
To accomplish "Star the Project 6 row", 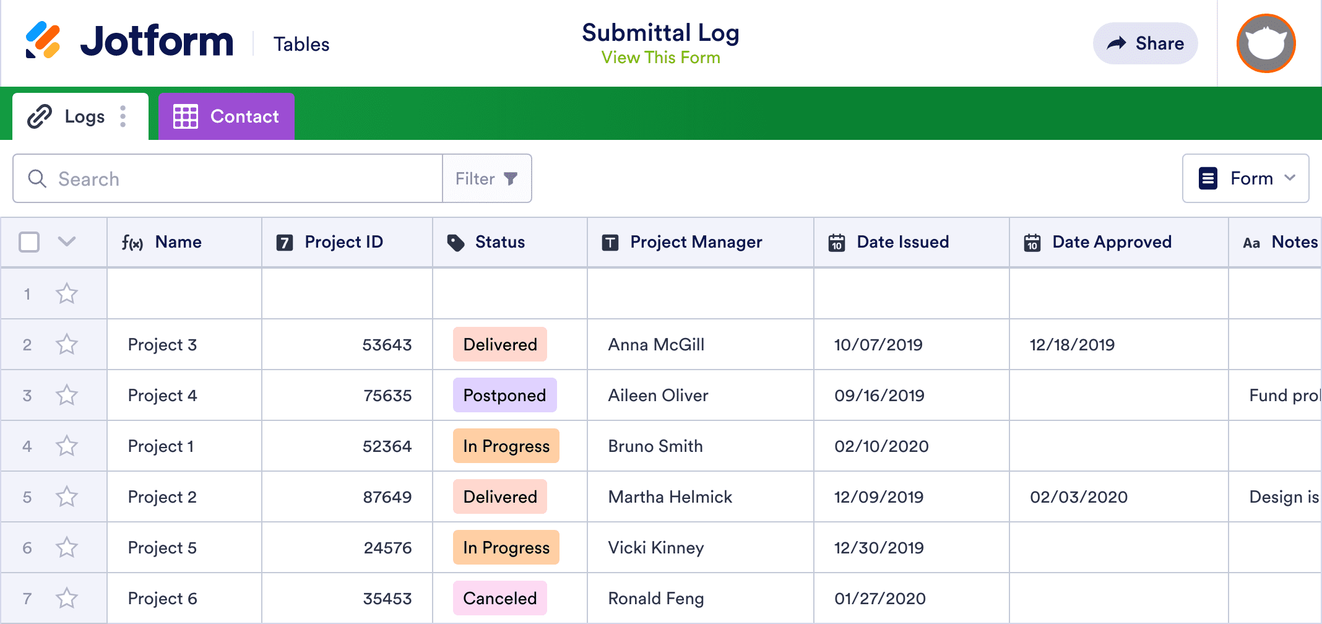I will coord(67,598).
